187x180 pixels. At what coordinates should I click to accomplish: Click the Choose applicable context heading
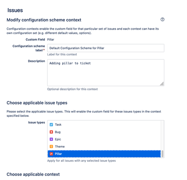33,174
